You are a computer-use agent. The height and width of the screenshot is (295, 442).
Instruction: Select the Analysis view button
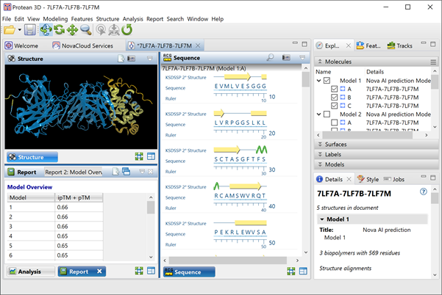30,272
